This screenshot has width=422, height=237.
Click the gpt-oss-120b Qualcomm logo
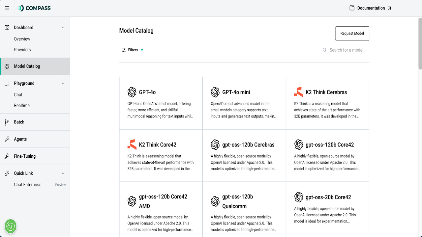click(x=215, y=201)
